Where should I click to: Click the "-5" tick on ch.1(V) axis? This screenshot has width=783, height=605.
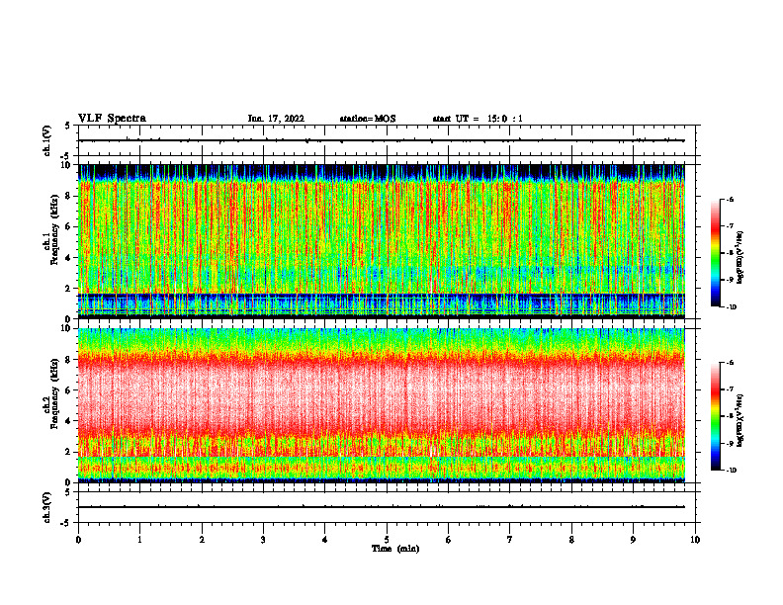point(66,156)
